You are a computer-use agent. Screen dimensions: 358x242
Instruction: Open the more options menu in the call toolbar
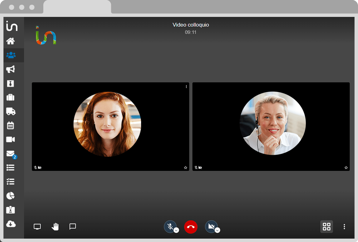click(x=344, y=226)
